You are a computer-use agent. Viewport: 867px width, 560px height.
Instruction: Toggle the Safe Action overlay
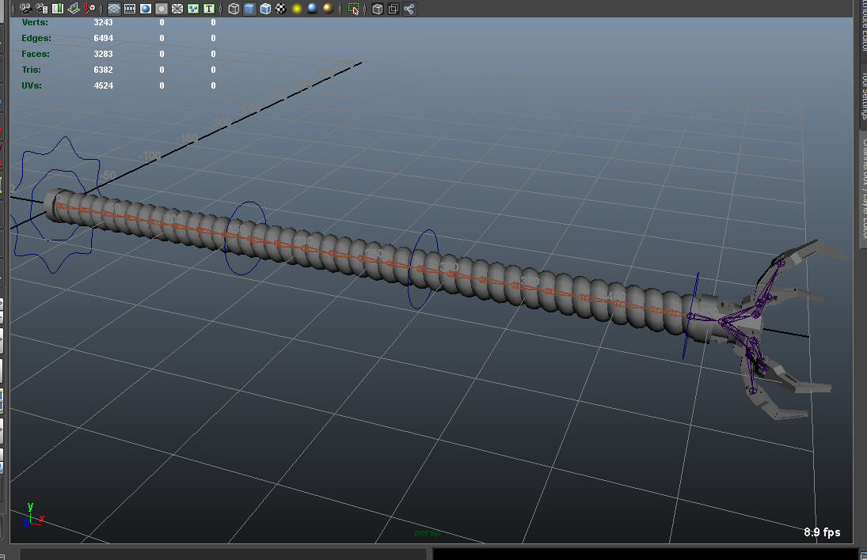click(193, 9)
